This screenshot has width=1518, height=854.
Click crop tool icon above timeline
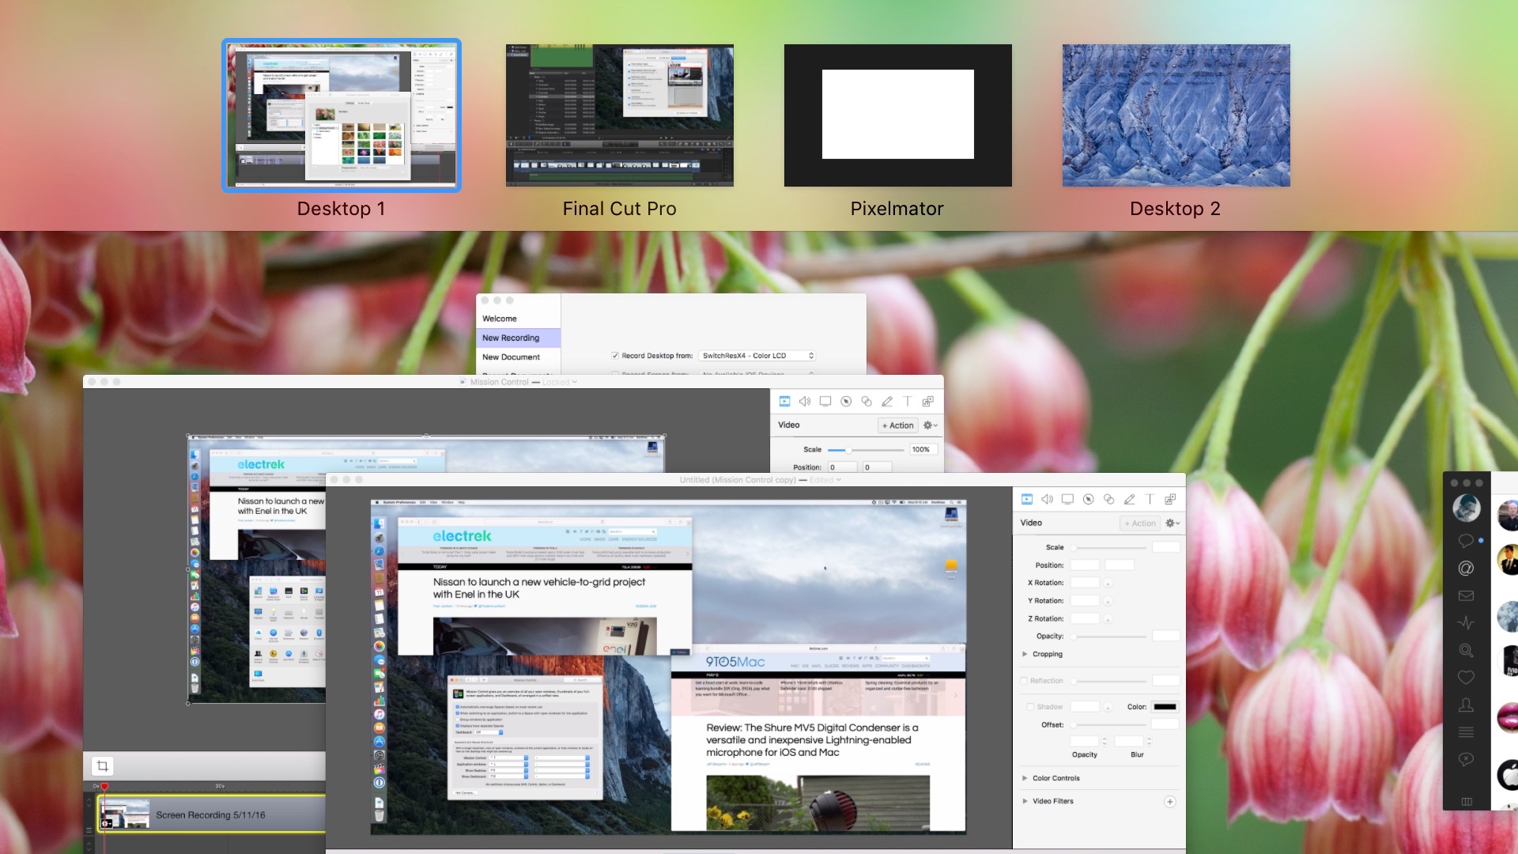pos(102,765)
